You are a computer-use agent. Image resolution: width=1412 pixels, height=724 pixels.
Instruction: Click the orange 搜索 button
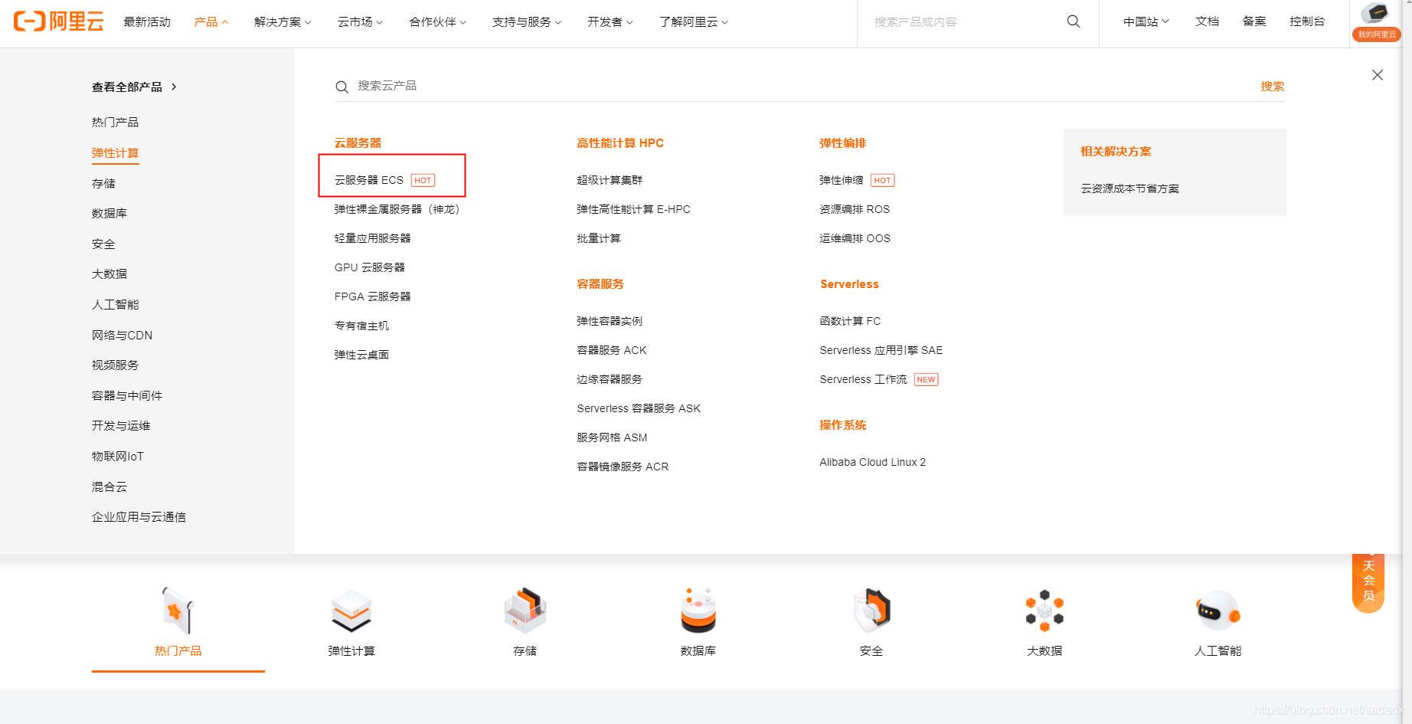click(x=1273, y=87)
